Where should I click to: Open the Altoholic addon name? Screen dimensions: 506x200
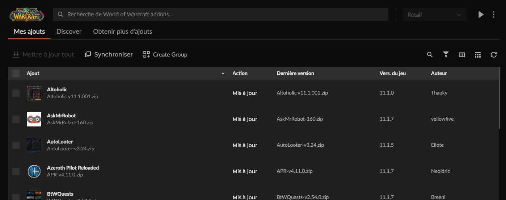pyautogui.click(x=57, y=89)
